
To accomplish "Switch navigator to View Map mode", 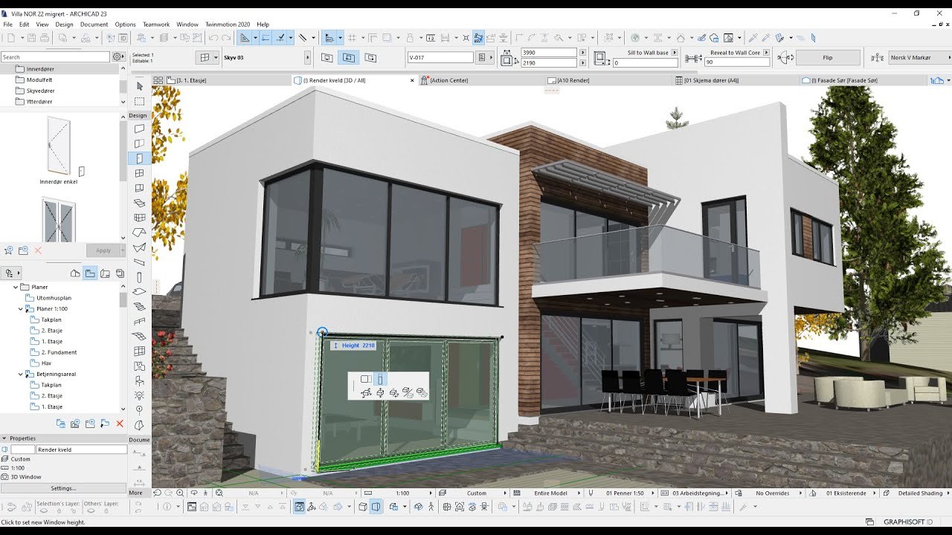I will [90, 273].
